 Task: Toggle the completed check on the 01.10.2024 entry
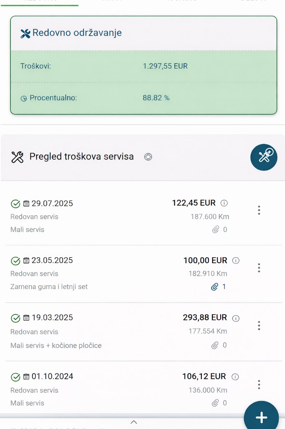point(15,377)
